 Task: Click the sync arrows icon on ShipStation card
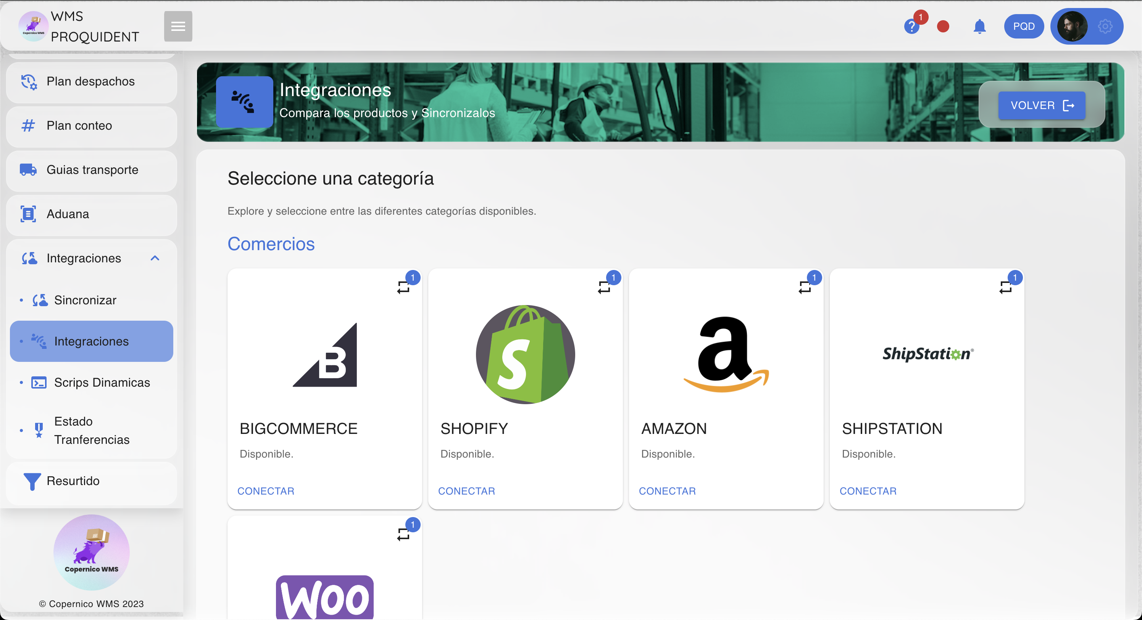click(1005, 288)
